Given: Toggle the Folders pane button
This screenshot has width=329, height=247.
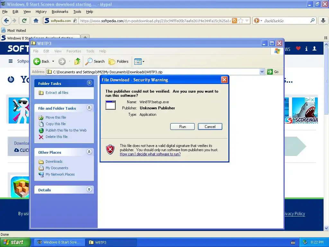Looking at the screenshot, I should tap(118, 61).
